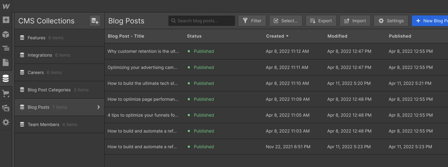Screen dimensions: 448x167
Task: Open the Assets panel icon
Action: pos(6,108)
